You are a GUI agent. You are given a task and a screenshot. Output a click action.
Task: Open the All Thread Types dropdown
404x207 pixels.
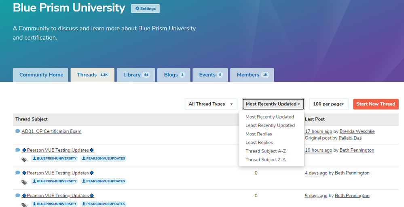(x=211, y=104)
